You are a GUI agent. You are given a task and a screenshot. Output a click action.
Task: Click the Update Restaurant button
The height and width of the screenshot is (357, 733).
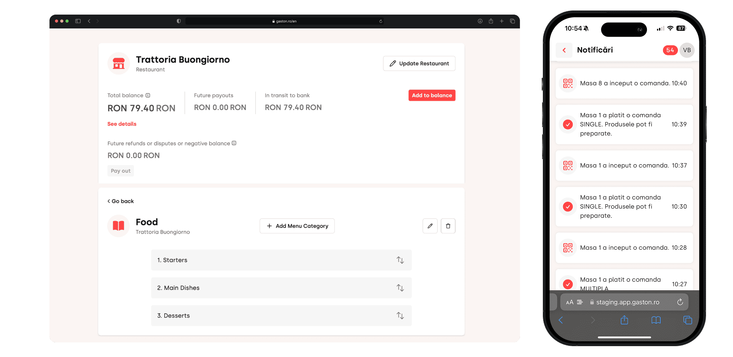[x=419, y=64]
